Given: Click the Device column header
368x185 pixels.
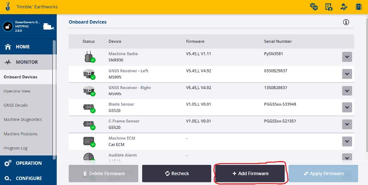Looking at the screenshot, I should tap(115, 42).
